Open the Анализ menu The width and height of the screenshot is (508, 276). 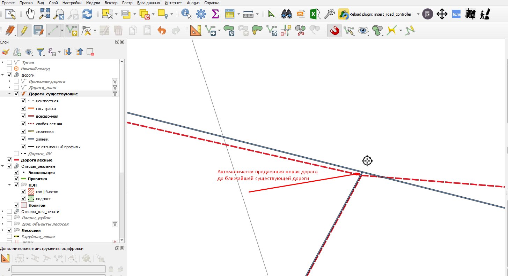[x=193, y=3]
